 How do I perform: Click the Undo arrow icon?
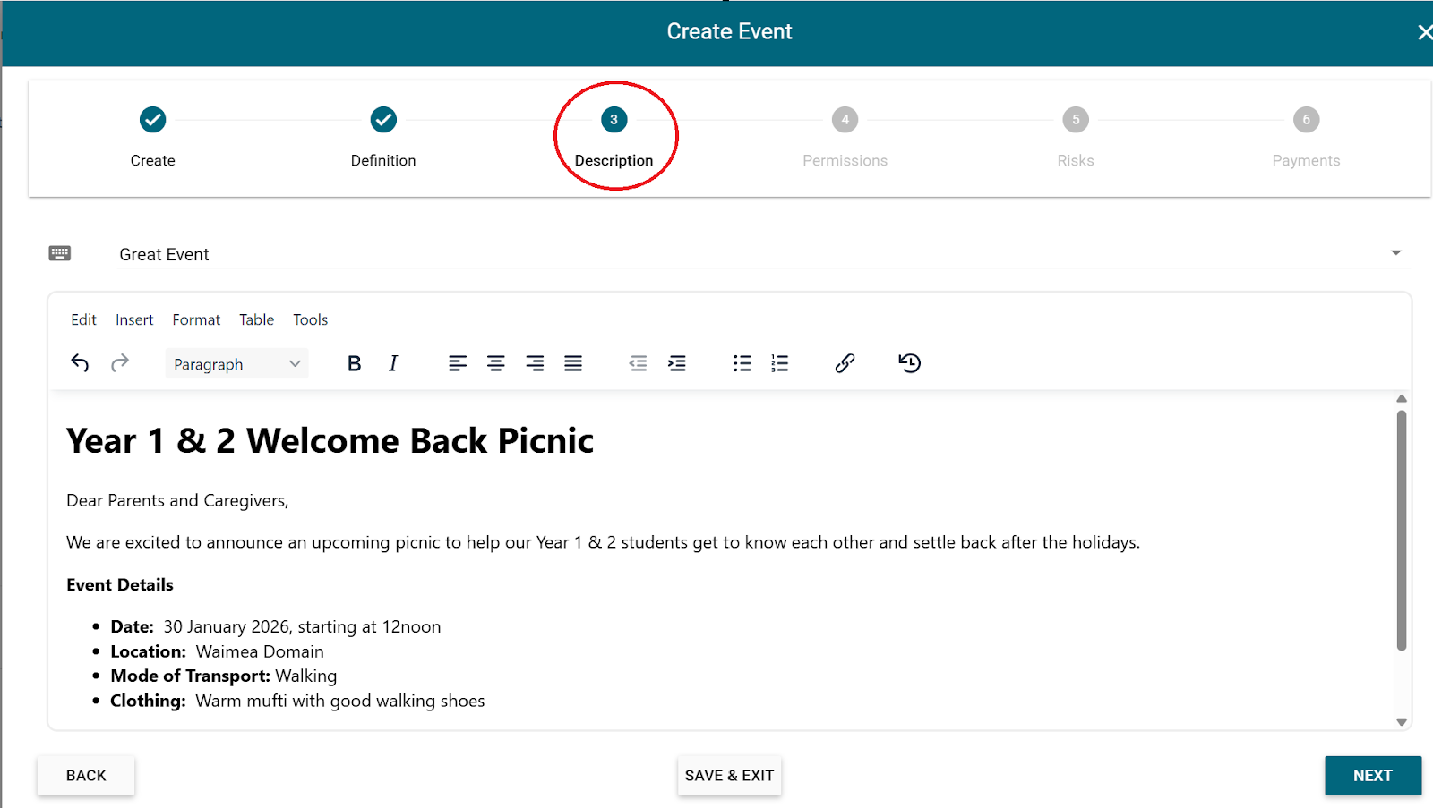pos(80,363)
